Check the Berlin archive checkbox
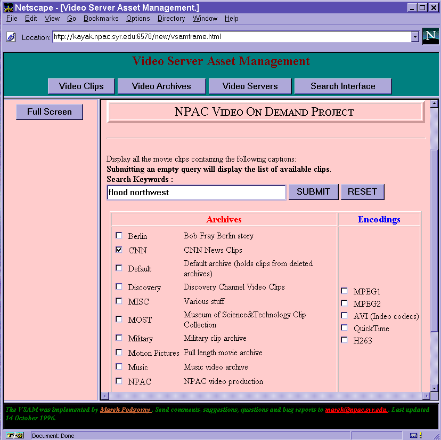Viewport: 441px width, 440px height. click(x=119, y=236)
